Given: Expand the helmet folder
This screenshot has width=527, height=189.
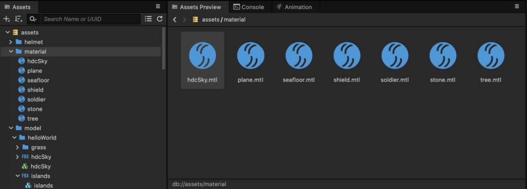Looking at the screenshot, I should pos(11,42).
